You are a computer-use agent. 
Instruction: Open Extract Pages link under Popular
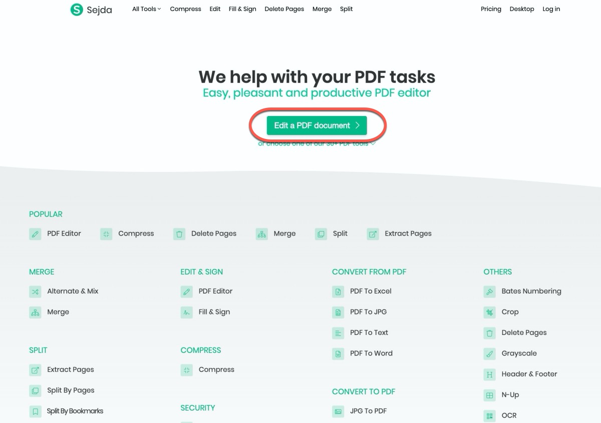(x=408, y=233)
